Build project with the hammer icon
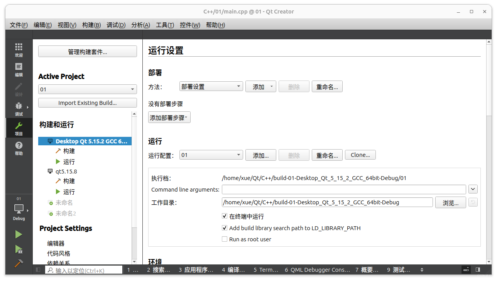The width and height of the screenshot is (497, 281). pyautogui.click(x=19, y=263)
